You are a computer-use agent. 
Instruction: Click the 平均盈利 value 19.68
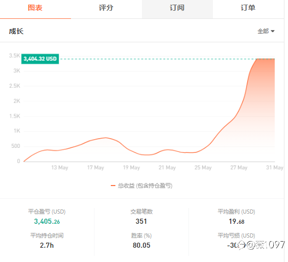(236, 222)
